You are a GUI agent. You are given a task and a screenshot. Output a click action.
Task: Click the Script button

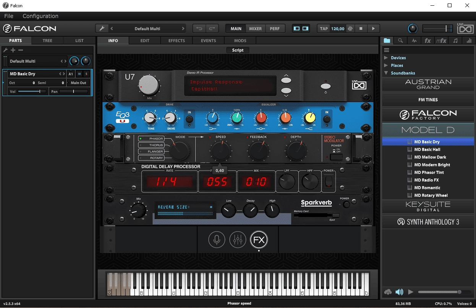click(238, 50)
